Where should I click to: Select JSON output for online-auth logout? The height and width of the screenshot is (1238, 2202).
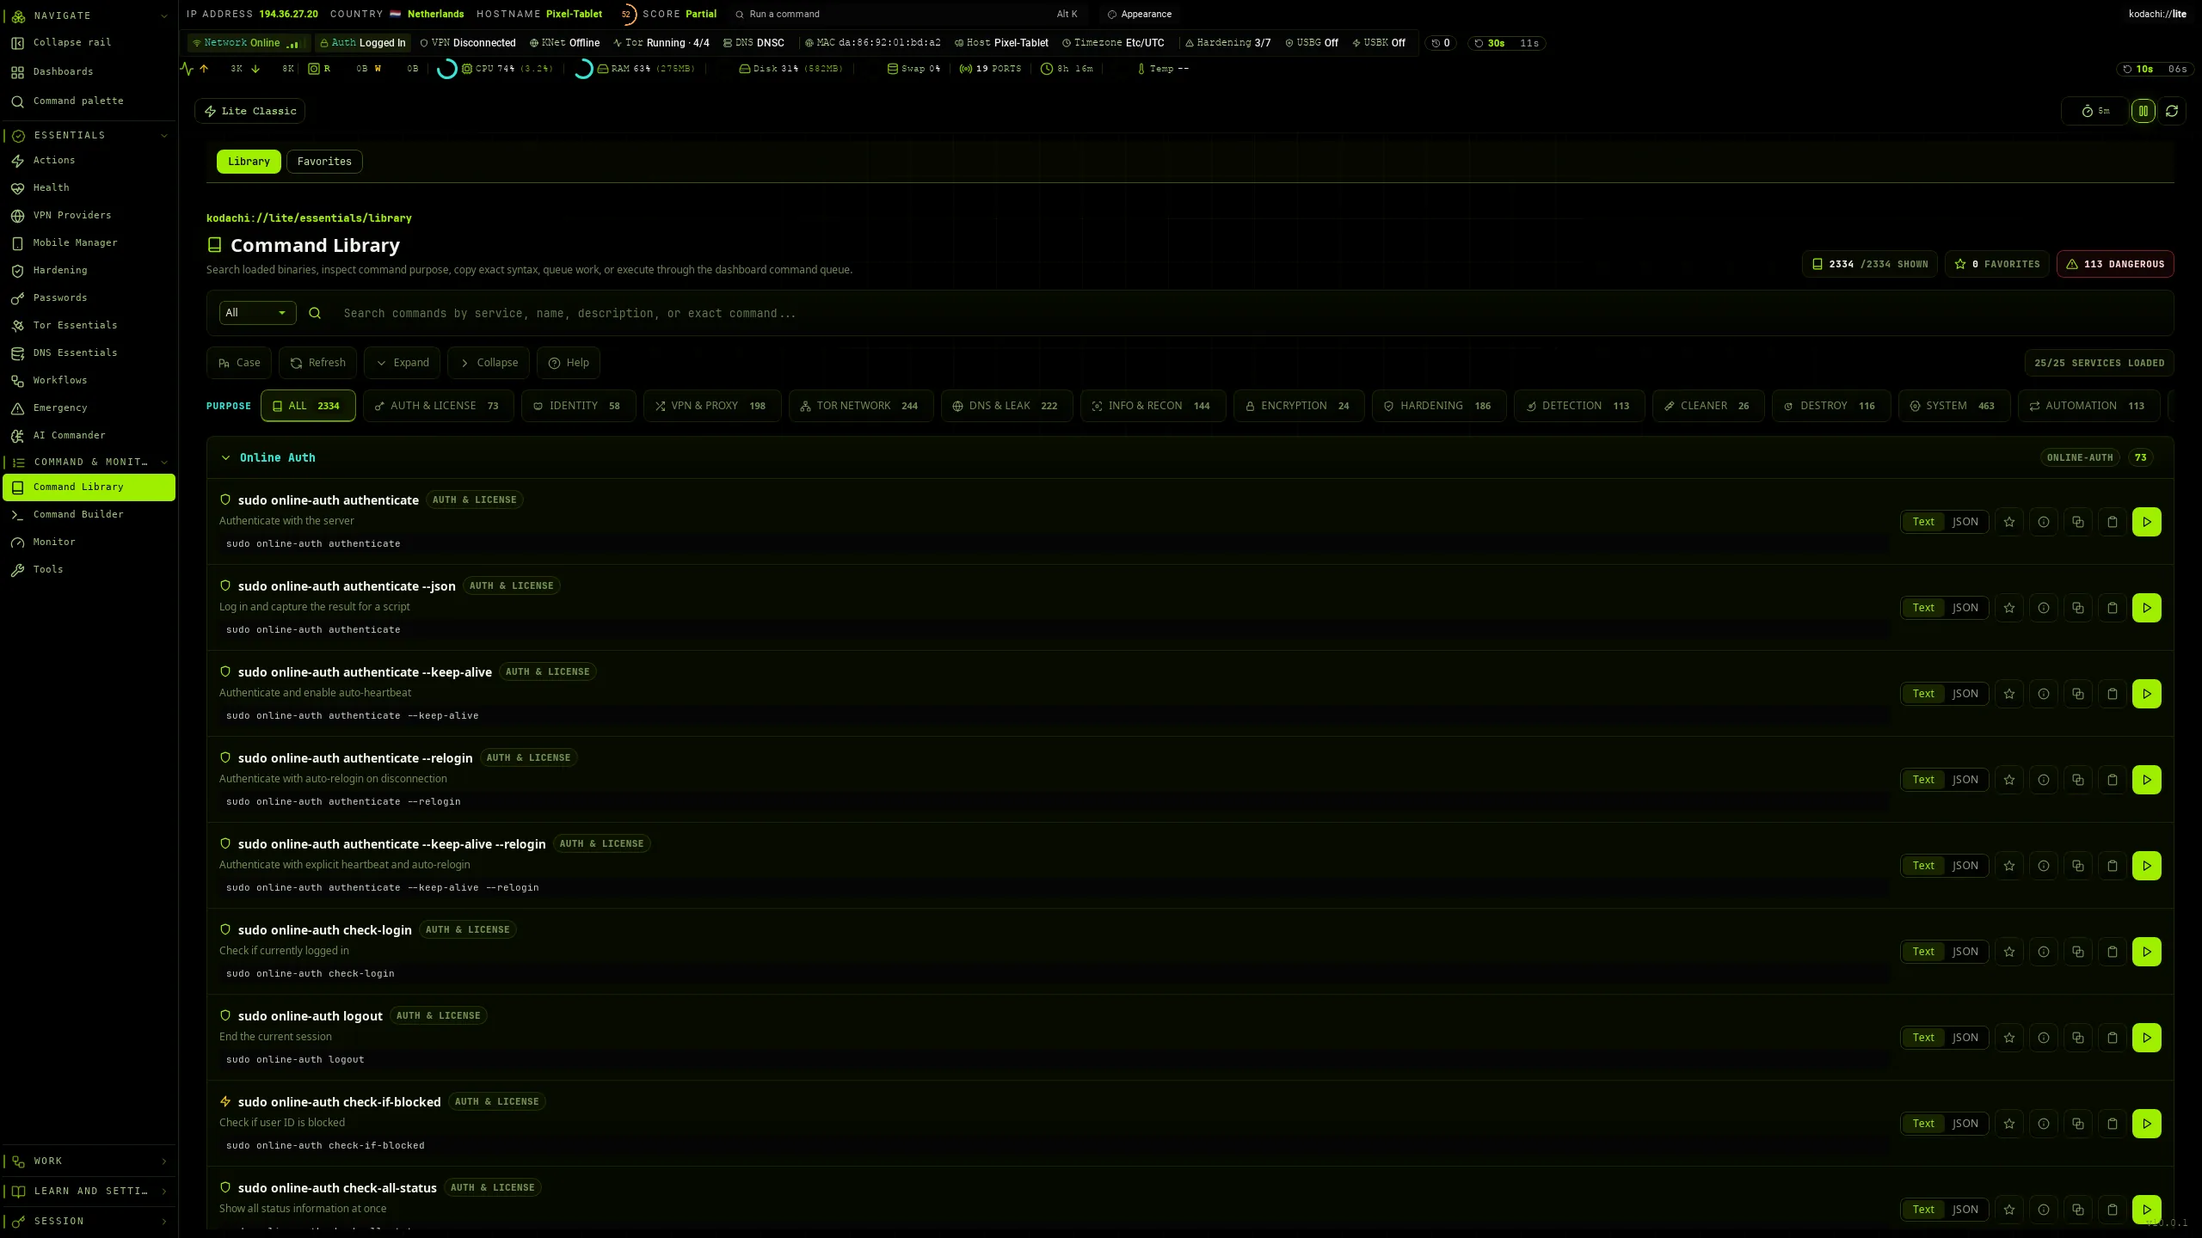[x=1965, y=1038]
